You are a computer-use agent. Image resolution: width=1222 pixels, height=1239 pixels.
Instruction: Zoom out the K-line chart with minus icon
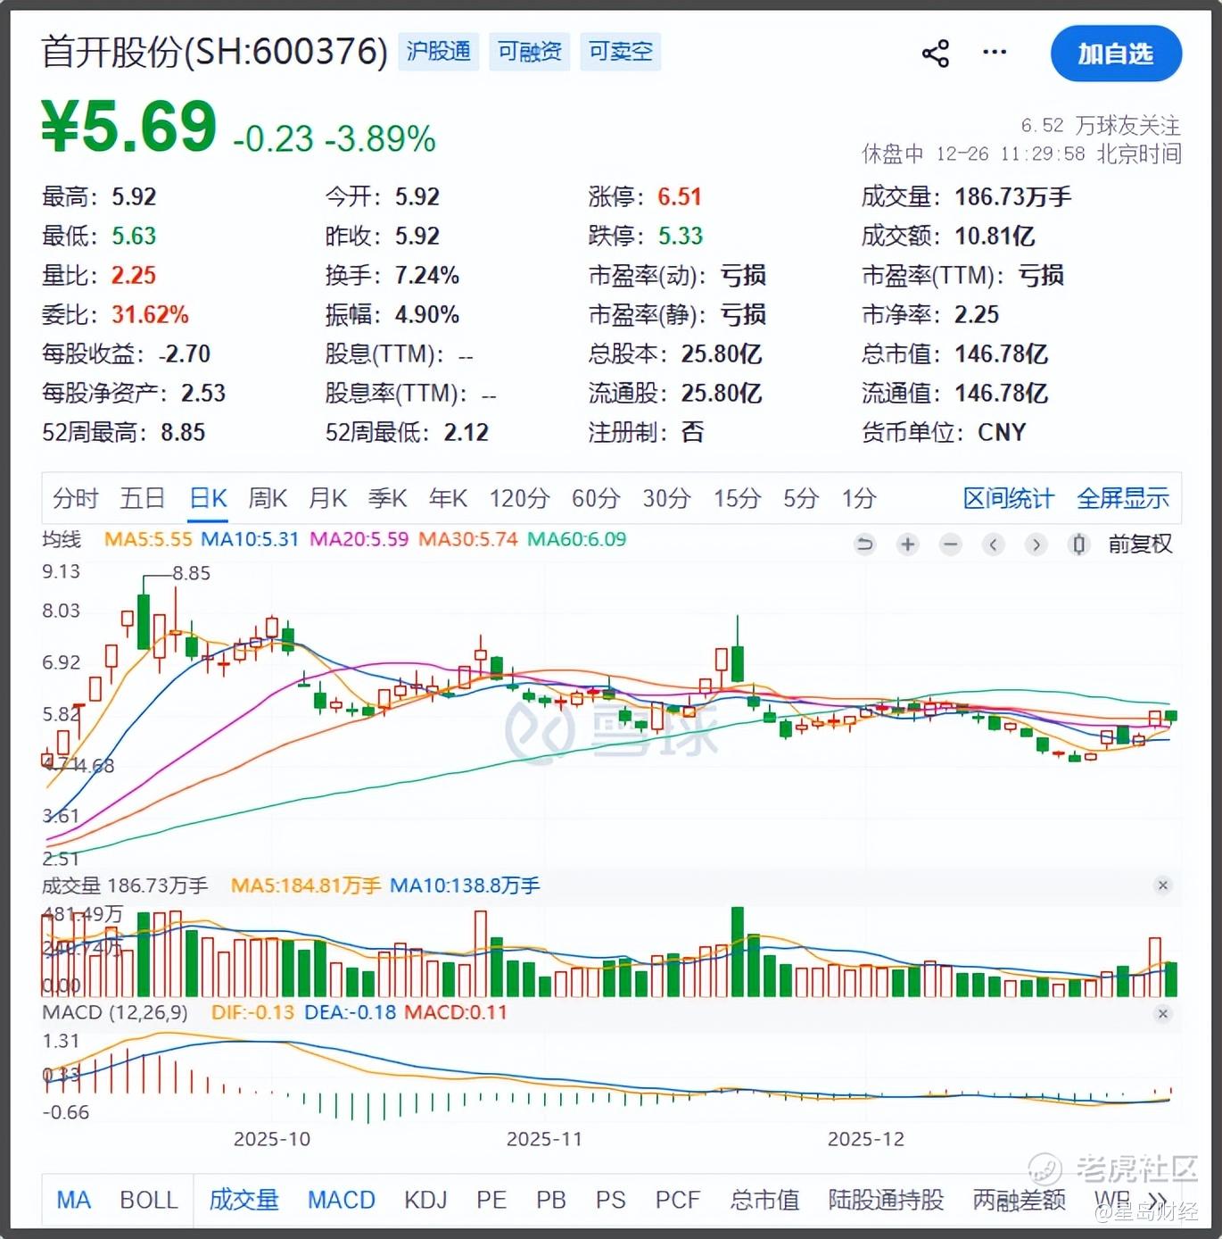pos(951,544)
